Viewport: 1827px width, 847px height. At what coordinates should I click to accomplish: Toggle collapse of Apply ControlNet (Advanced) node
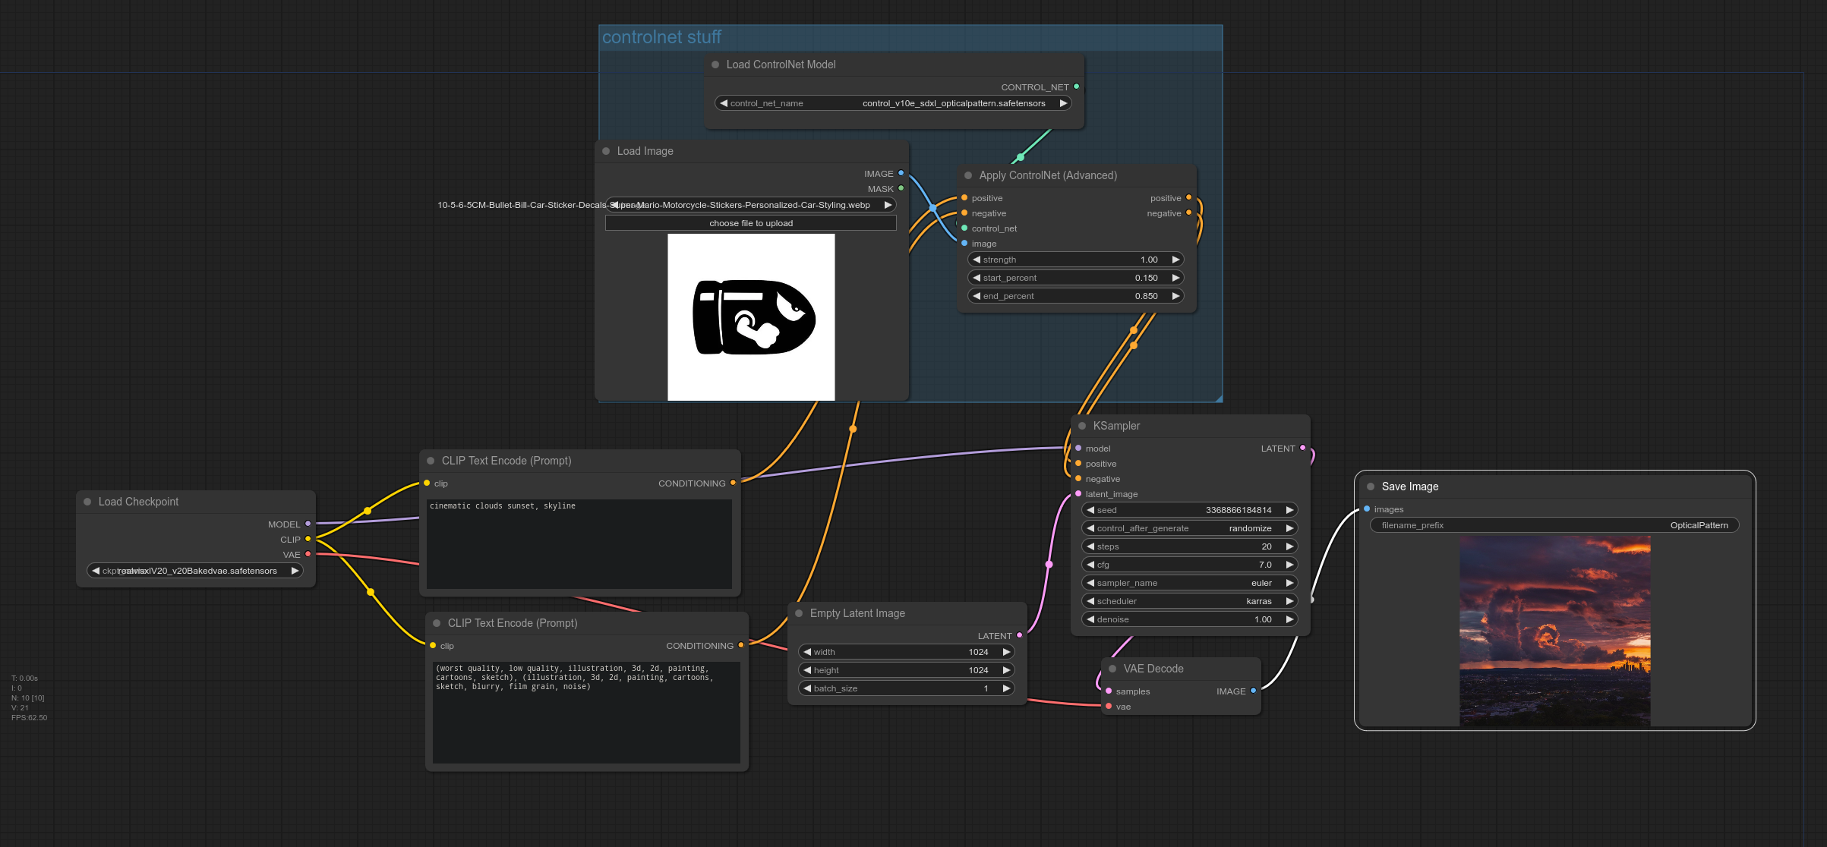point(967,175)
